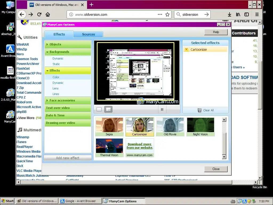The image size is (273, 205).
Task: Pause the ManyCam video preview
Action: tap(162, 109)
